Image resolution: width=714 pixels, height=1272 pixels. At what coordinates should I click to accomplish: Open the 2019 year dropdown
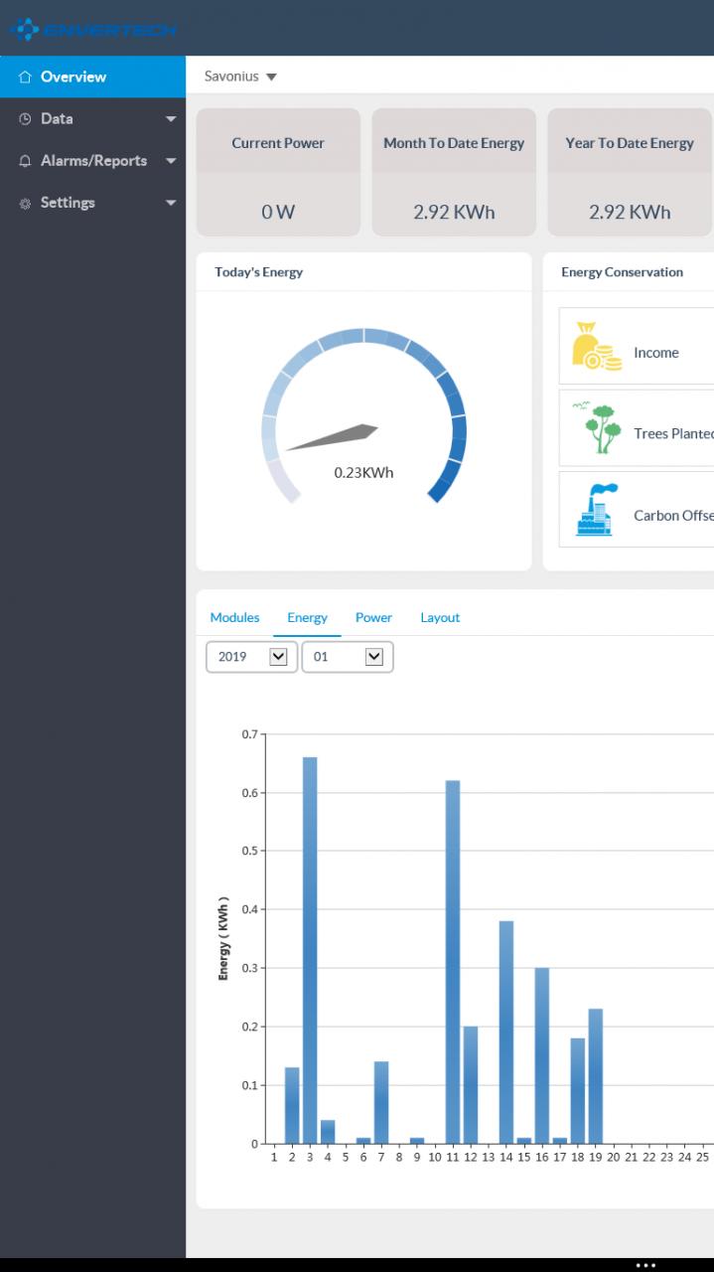pos(251,657)
